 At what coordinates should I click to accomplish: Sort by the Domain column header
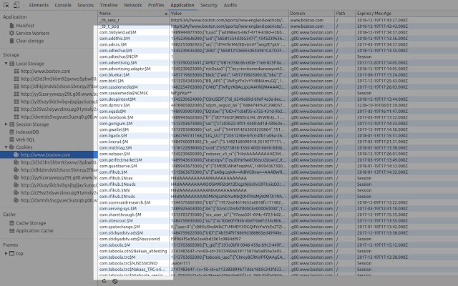tap(311, 14)
